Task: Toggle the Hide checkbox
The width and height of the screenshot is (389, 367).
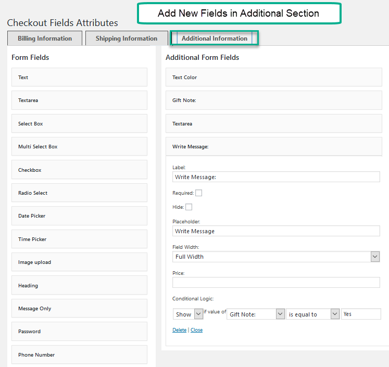Action: point(189,207)
